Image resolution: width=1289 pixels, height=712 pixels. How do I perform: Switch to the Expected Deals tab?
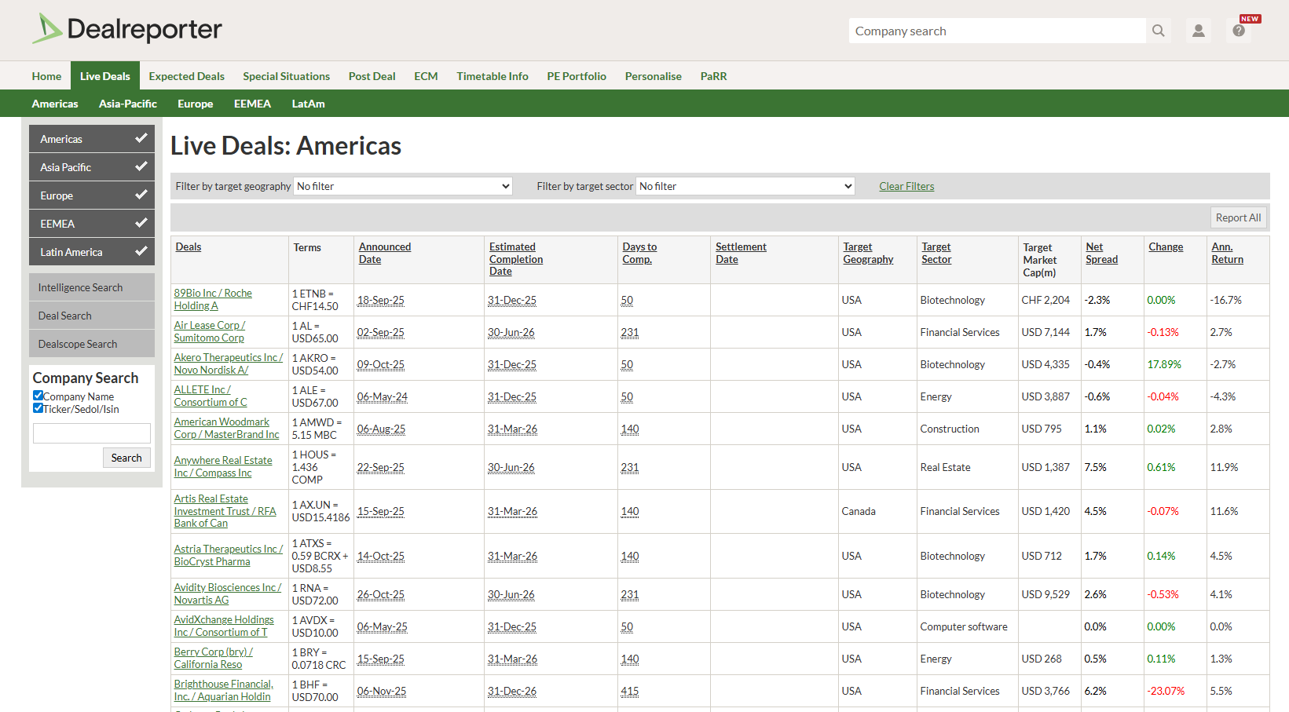pos(186,76)
